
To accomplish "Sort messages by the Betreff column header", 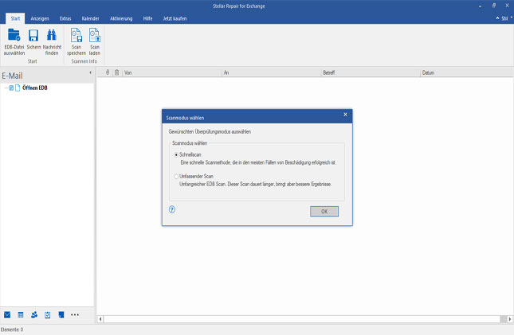I will click(x=328, y=72).
